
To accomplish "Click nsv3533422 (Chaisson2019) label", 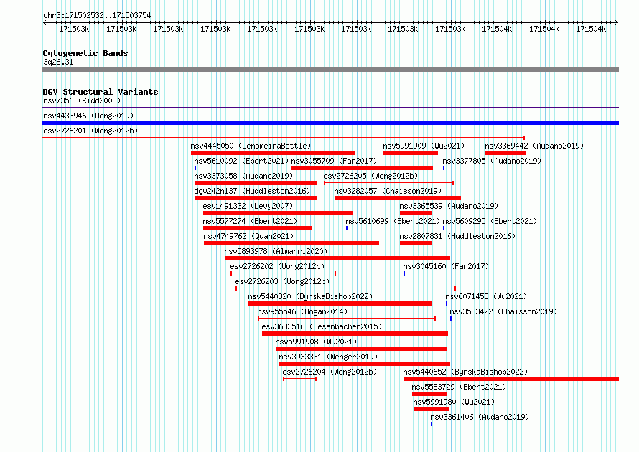I will click(x=503, y=311).
